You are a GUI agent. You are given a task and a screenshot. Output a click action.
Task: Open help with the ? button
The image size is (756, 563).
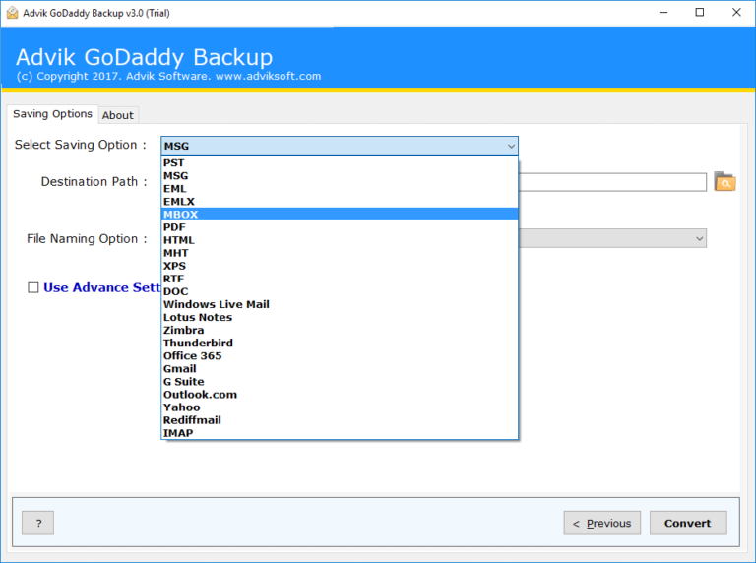click(x=38, y=523)
